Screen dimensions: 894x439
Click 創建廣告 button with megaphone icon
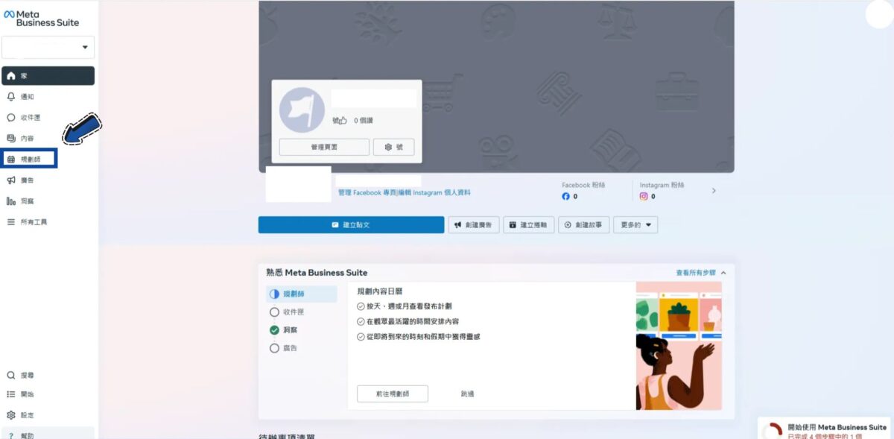[x=473, y=224]
